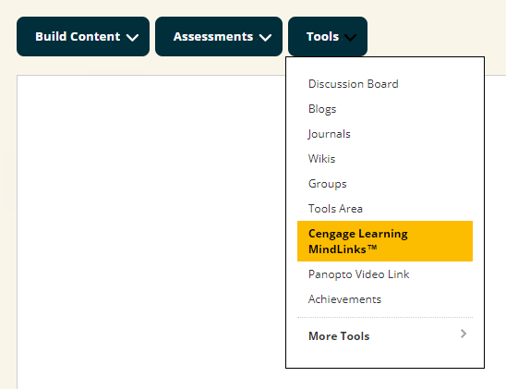Select the Tools Area option
The height and width of the screenshot is (389, 506).
335,209
